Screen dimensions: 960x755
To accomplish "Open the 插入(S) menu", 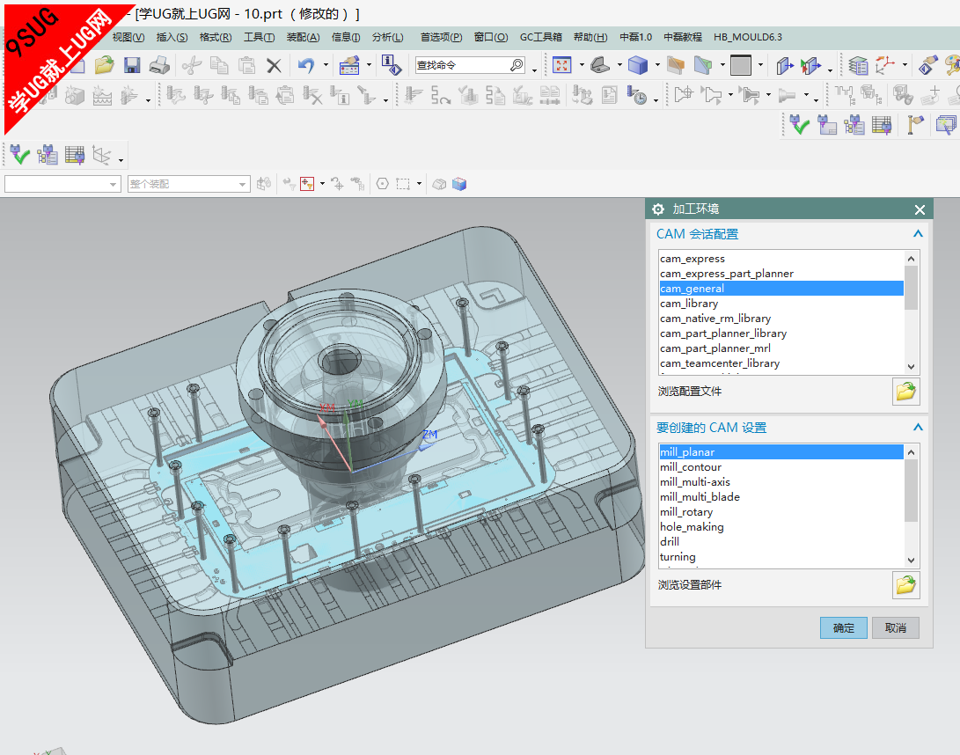I will pos(172,37).
